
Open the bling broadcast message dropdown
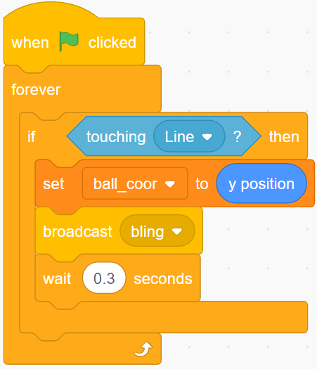pos(157,231)
